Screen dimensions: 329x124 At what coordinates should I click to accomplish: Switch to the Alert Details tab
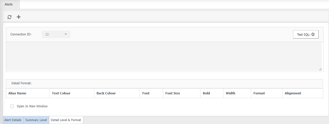(13, 120)
